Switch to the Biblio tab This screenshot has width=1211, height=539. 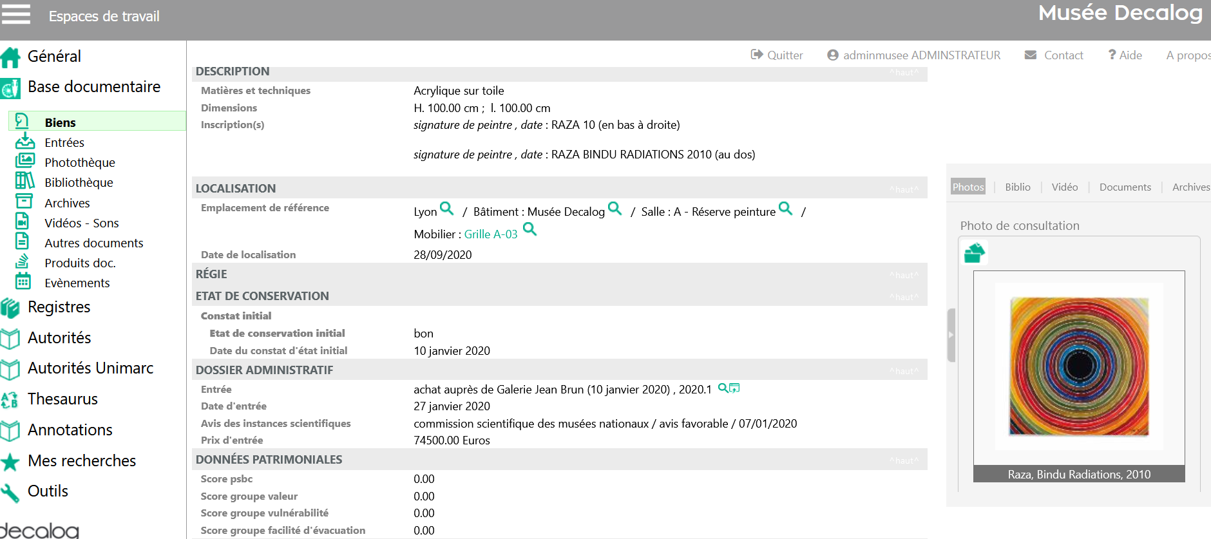coord(1017,187)
